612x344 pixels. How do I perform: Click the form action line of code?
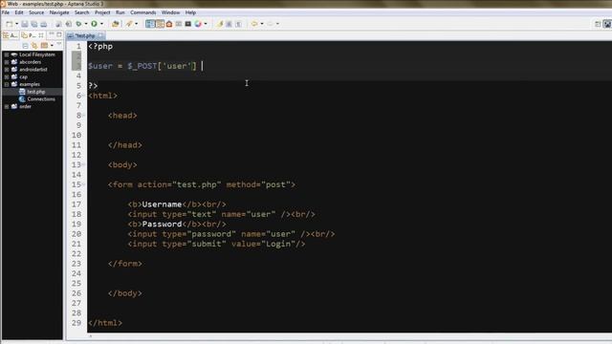click(202, 184)
